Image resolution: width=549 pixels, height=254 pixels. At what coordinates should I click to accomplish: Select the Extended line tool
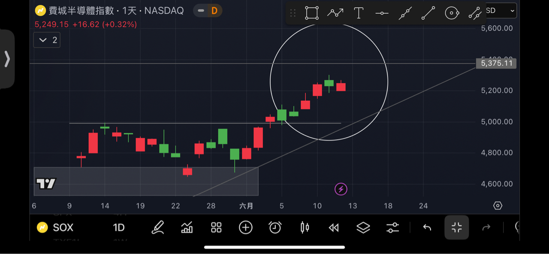pyautogui.click(x=405, y=13)
